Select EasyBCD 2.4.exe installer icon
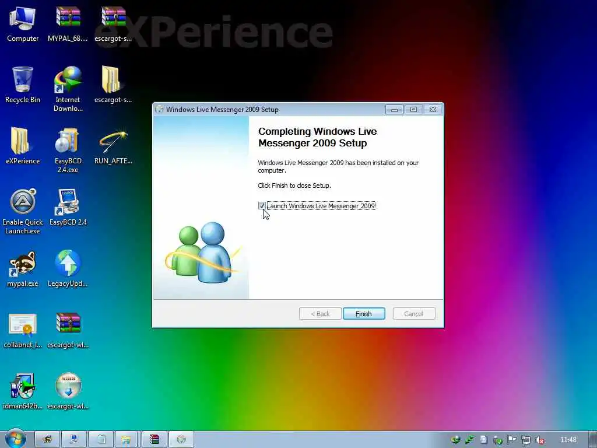The height and width of the screenshot is (448, 597). tap(68, 150)
